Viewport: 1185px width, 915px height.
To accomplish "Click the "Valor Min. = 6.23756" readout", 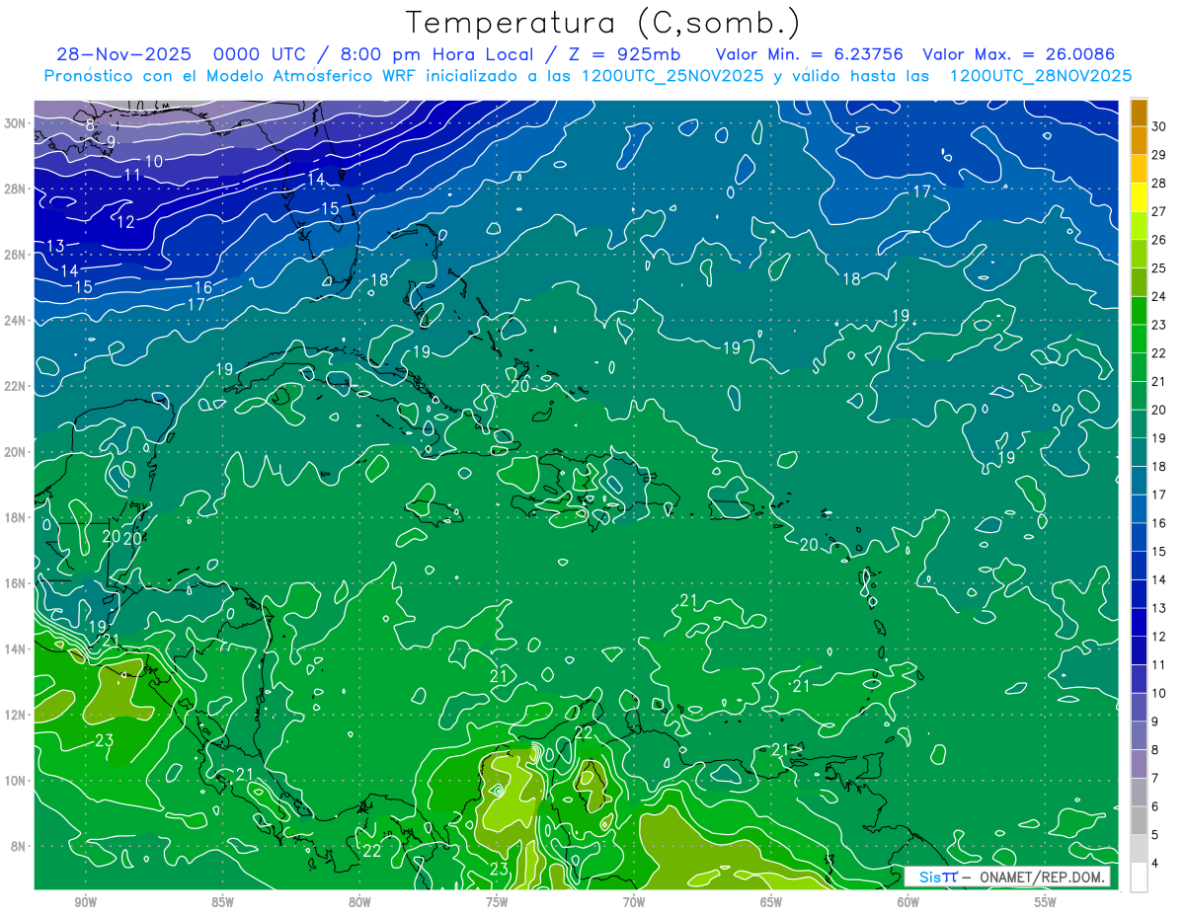I will [810, 54].
